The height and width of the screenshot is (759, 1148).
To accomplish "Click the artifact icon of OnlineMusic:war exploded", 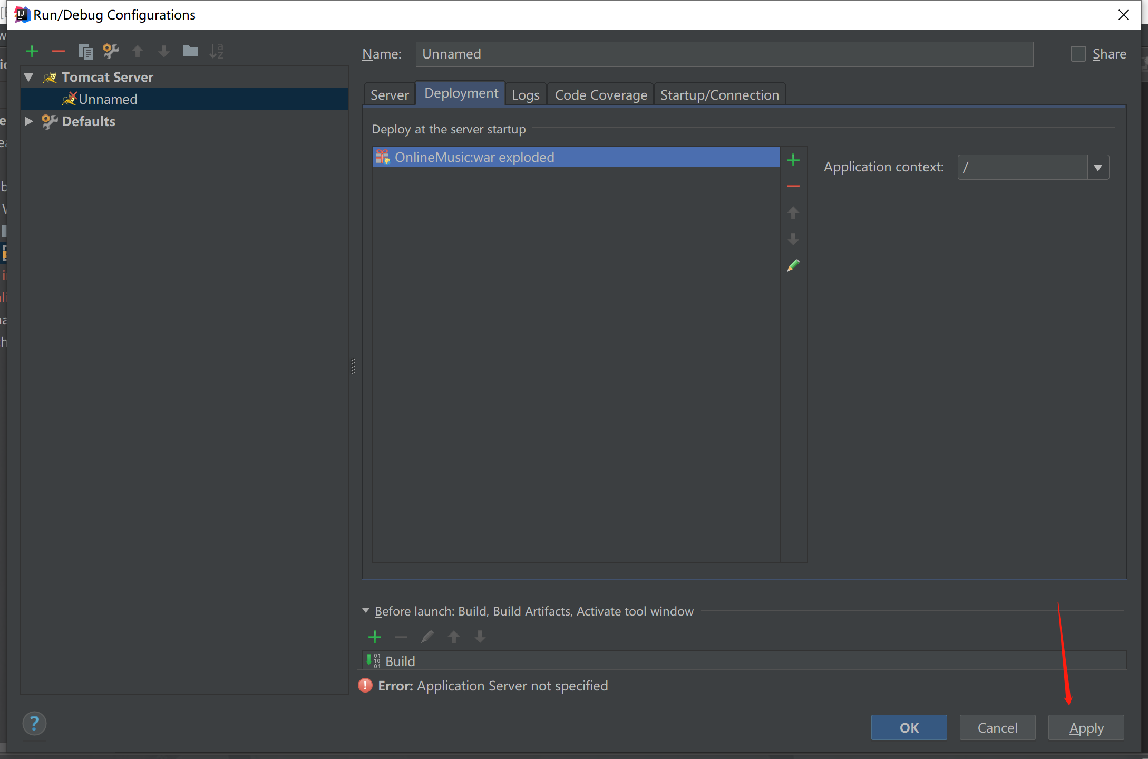I will tap(383, 157).
